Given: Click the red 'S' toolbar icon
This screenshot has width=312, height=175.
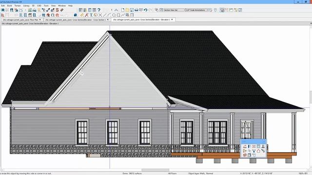Looking at the screenshot, I should coord(58,10).
